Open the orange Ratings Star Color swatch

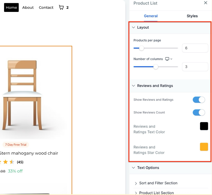(204, 147)
